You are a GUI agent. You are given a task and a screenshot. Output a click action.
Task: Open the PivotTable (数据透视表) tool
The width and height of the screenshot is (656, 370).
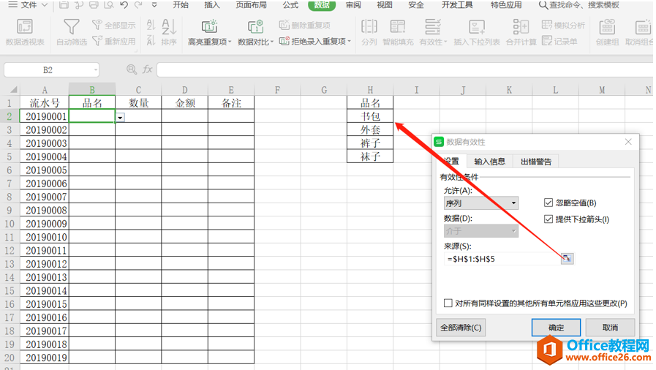pyautogui.click(x=25, y=32)
